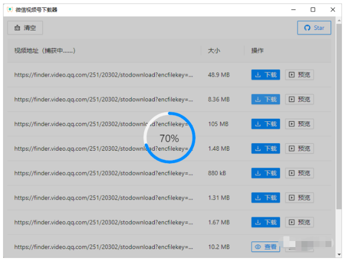Click the 70% circular progress indicator
Image resolution: width=343 pixels, height=261 pixels.
[x=169, y=138]
